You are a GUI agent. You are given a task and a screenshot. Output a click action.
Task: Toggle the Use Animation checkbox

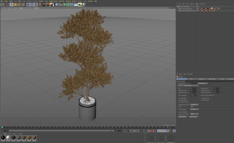pos(191,98)
